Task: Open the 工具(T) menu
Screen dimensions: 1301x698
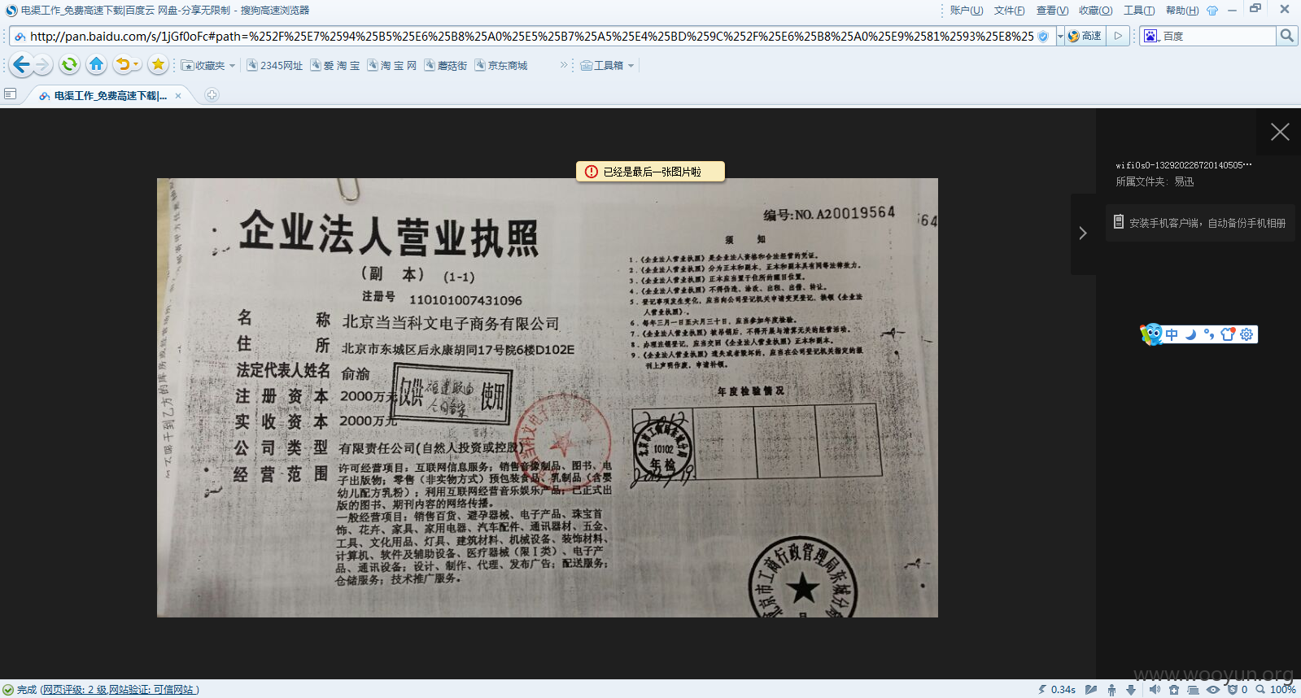Action: coord(1139,11)
